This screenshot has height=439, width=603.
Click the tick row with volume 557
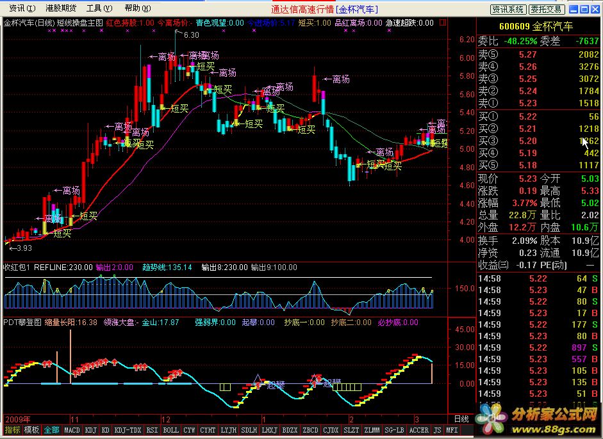[x=538, y=359]
